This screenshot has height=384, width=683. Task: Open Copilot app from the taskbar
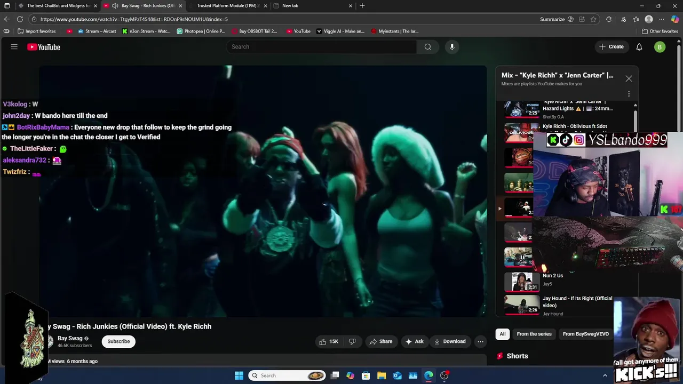point(350,375)
